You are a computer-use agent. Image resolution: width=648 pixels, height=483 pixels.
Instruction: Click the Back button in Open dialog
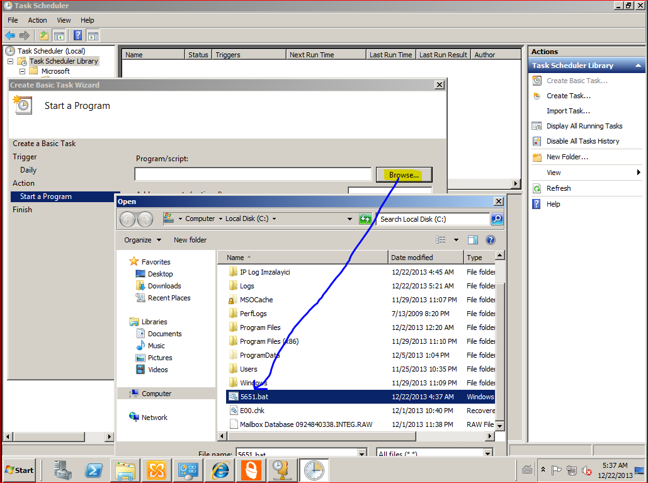point(127,219)
